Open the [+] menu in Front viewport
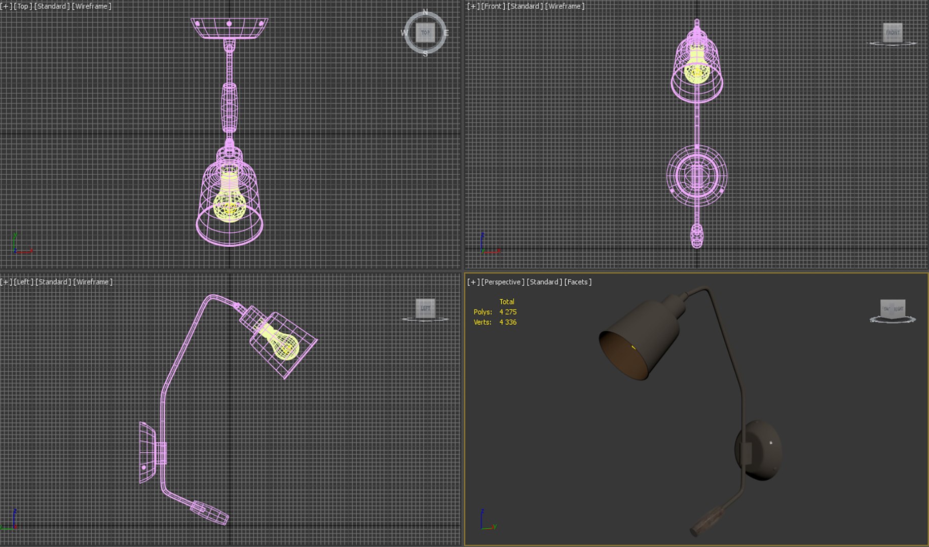This screenshot has height=547, width=929. 473,6
